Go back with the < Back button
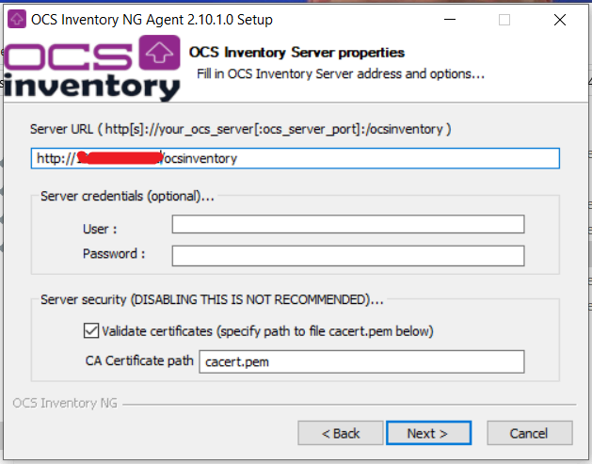The image size is (592, 464). pos(341,433)
